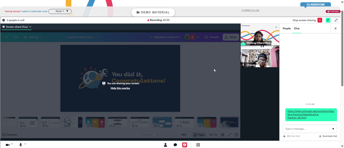344x148 pixels.
Task: Open the CURRICULUM tab
Action: (250, 11)
